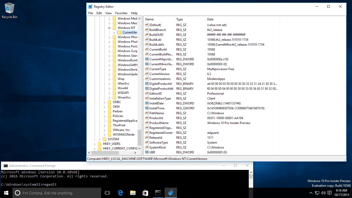Click the Cortana search box

pyautogui.click(x=57, y=193)
